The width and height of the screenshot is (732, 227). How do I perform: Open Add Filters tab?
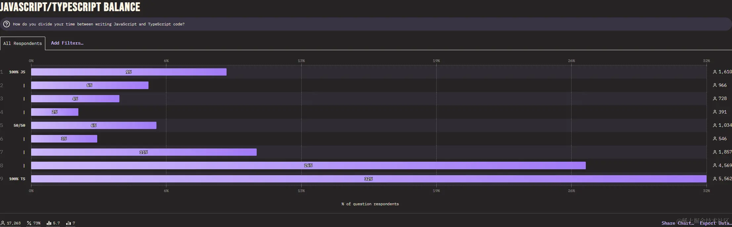67,43
